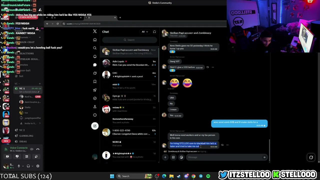Open Spotify from the taskbar
This screenshot has height=180, width=320.
208,176
